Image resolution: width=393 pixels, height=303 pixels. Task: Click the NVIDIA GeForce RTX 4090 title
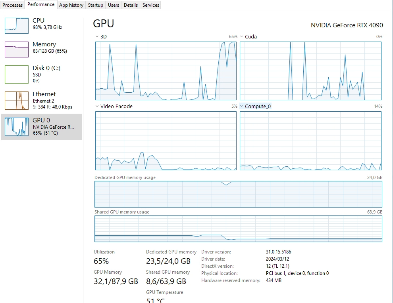(347, 25)
